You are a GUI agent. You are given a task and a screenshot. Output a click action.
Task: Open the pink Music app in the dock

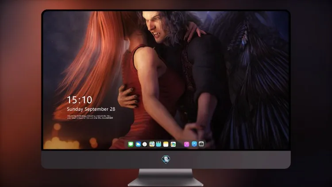tap(186, 144)
